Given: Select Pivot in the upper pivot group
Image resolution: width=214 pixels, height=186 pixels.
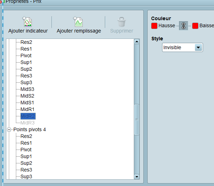Looking at the screenshot, I should click(x=26, y=56).
